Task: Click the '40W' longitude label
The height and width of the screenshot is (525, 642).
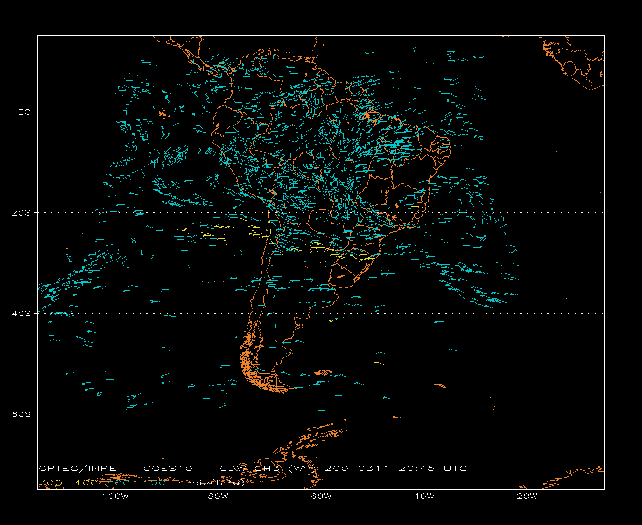Action: 424,496
